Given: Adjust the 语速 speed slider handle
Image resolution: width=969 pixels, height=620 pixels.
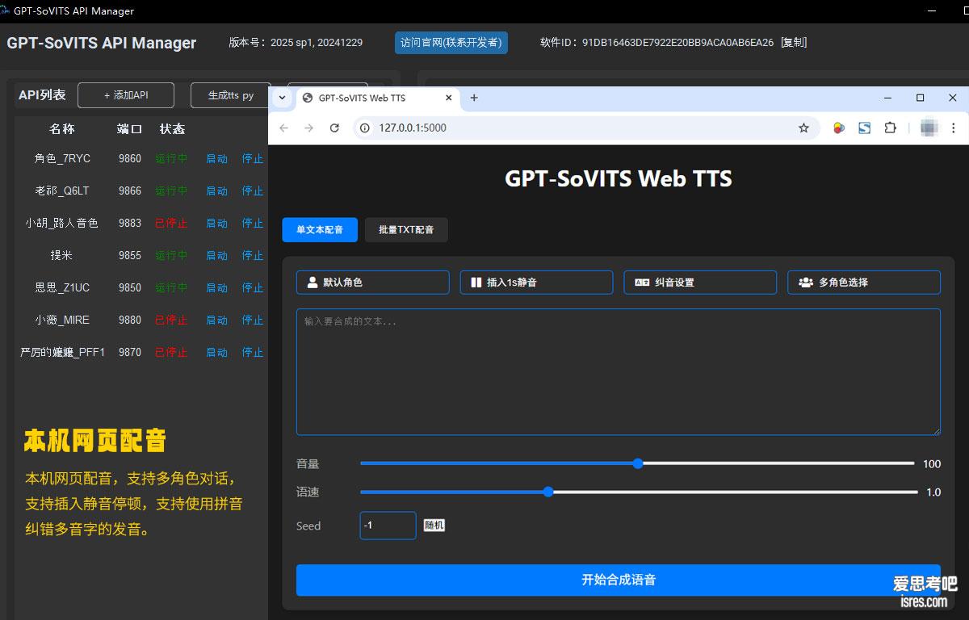Looking at the screenshot, I should point(548,492).
